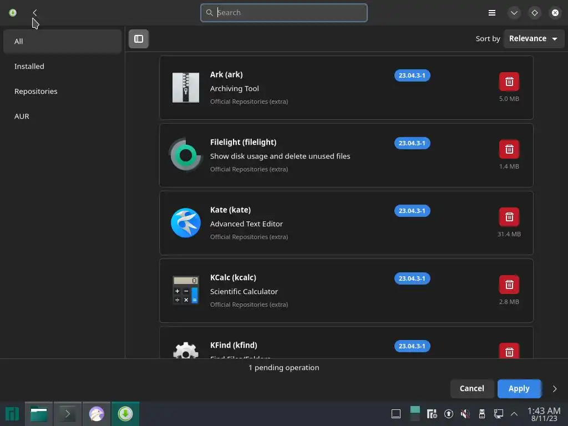Switch to the Repositories category
This screenshot has width=568, height=426.
tap(62, 92)
